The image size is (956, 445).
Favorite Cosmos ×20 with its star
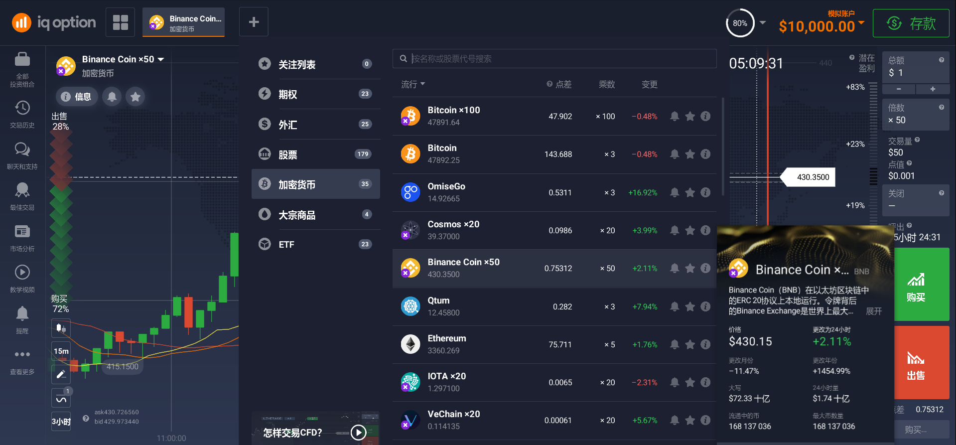pos(690,230)
